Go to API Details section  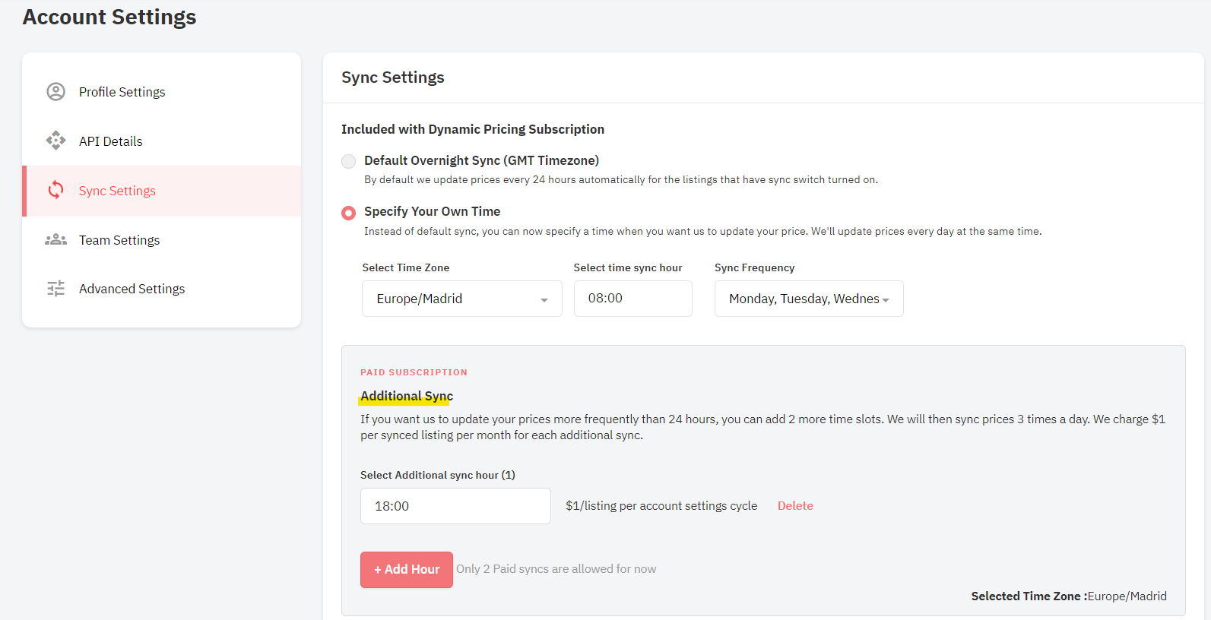[162, 141]
